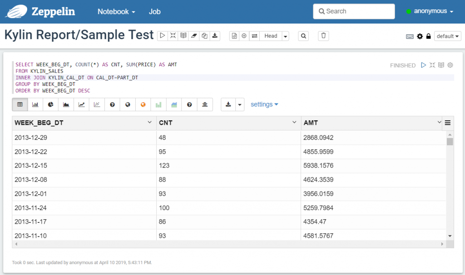Expand the chart settings link
The height and width of the screenshot is (275, 465).
[264, 104]
